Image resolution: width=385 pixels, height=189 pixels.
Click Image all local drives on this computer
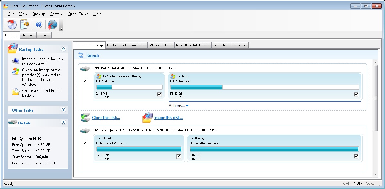[42, 61]
